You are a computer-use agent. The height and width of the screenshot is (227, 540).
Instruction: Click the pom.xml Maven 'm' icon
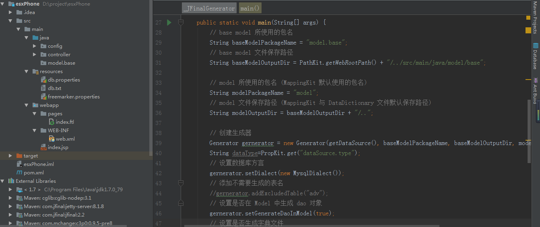click(x=19, y=172)
